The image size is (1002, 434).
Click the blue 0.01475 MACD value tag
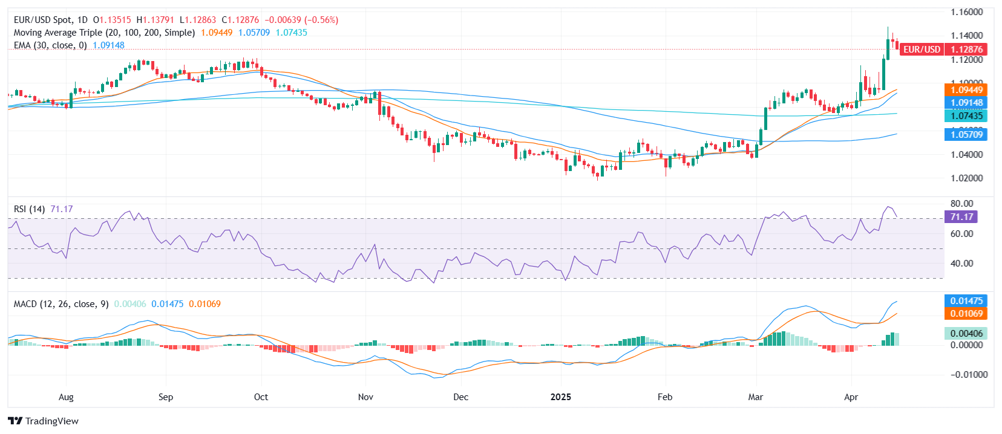coord(966,301)
